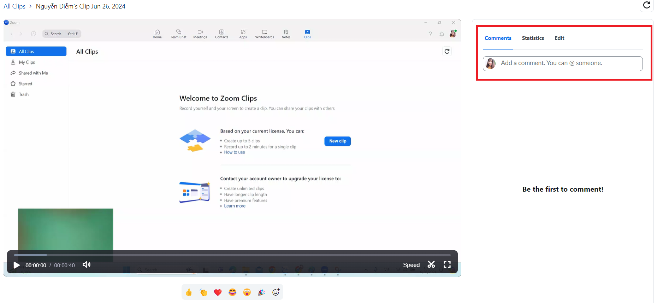The height and width of the screenshot is (303, 657).
Task: Switch to the Statistics tab
Action: (533, 38)
